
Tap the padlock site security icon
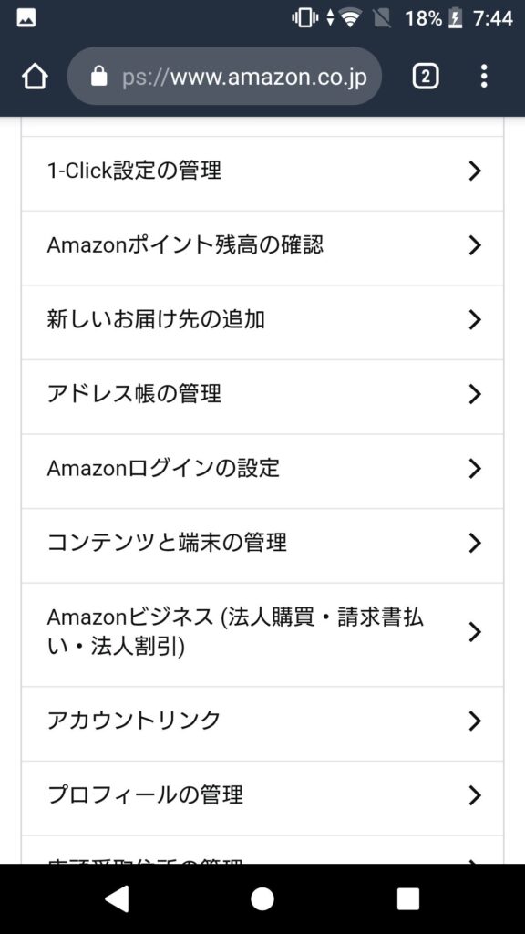point(99,77)
